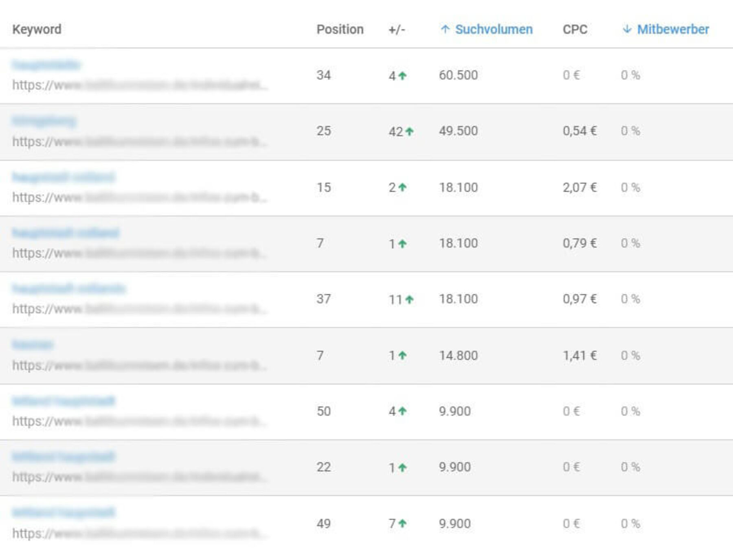This screenshot has height=549, width=733.
Task: Click the +/- column header
Action: pos(397,29)
